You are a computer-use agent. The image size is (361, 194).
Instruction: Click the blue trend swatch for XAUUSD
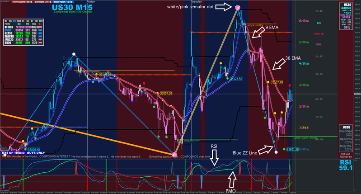click(40, 37)
